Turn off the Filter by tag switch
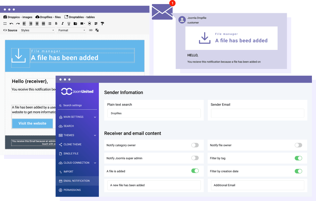The width and height of the screenshot is (316, 201). 298,158
